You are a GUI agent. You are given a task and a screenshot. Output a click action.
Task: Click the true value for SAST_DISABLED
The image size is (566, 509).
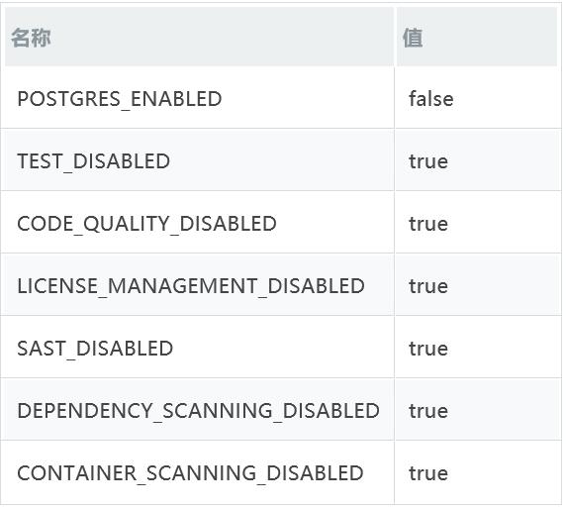(x=428, y=349)
